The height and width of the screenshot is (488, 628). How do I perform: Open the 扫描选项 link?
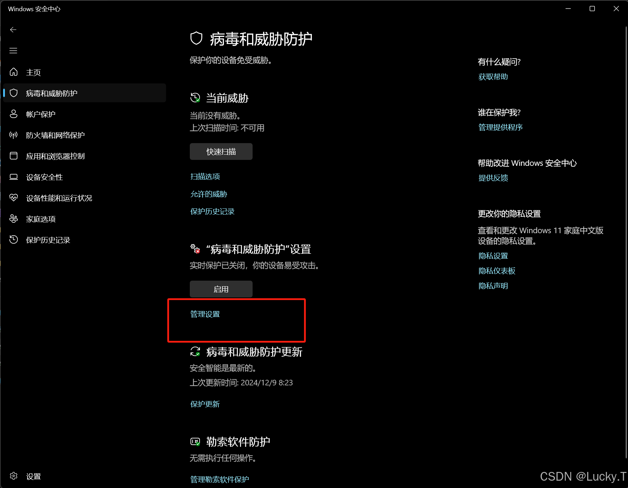point(205,177)
